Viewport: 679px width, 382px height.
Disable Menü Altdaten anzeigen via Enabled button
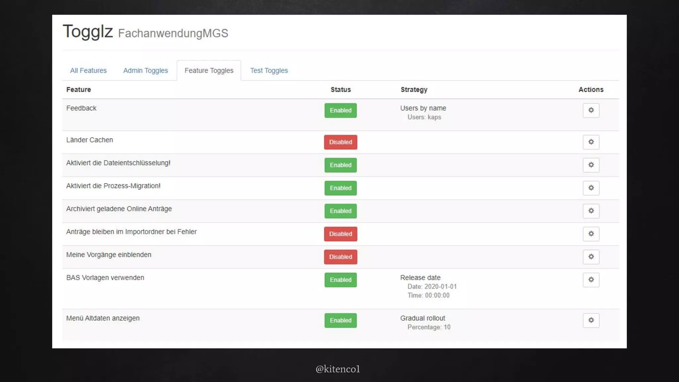pyautogui.click(x=340, y=320)
